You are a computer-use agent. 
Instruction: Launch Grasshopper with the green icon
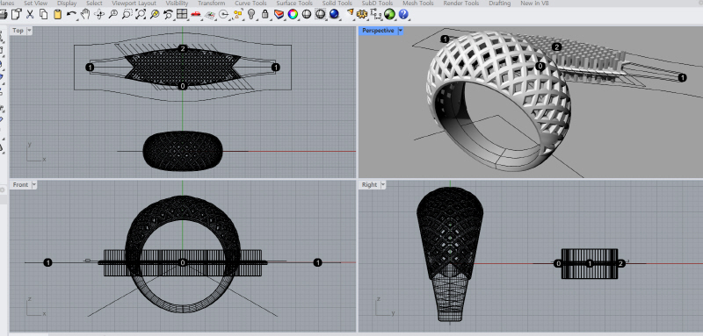[389, 14]
